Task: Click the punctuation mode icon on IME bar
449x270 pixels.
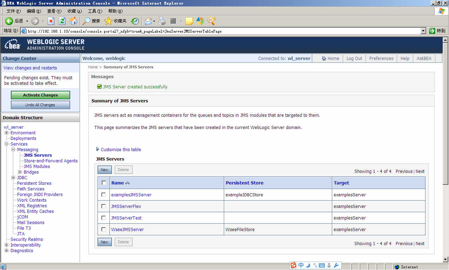Action: pyautogui.click(x=315, y=265)
